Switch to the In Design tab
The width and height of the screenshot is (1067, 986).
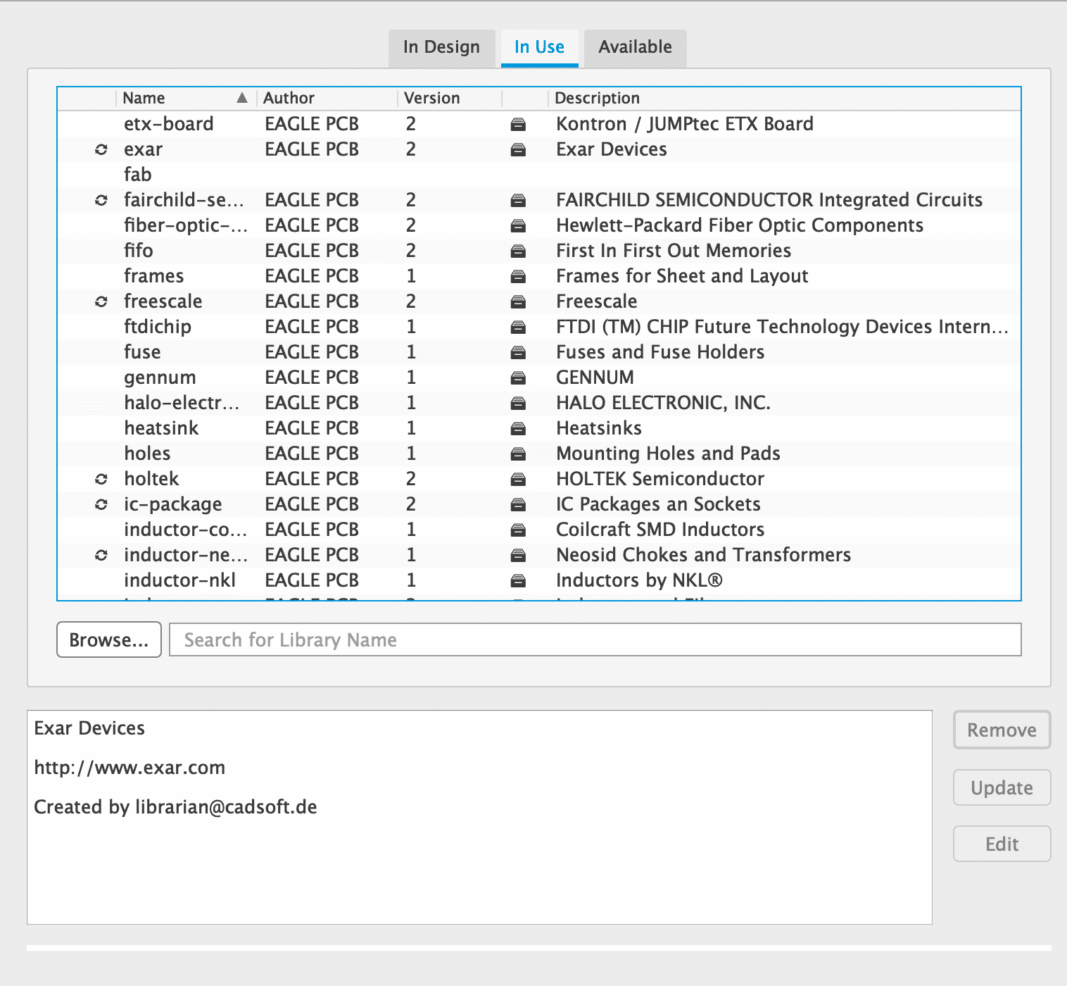coord(441,47)
